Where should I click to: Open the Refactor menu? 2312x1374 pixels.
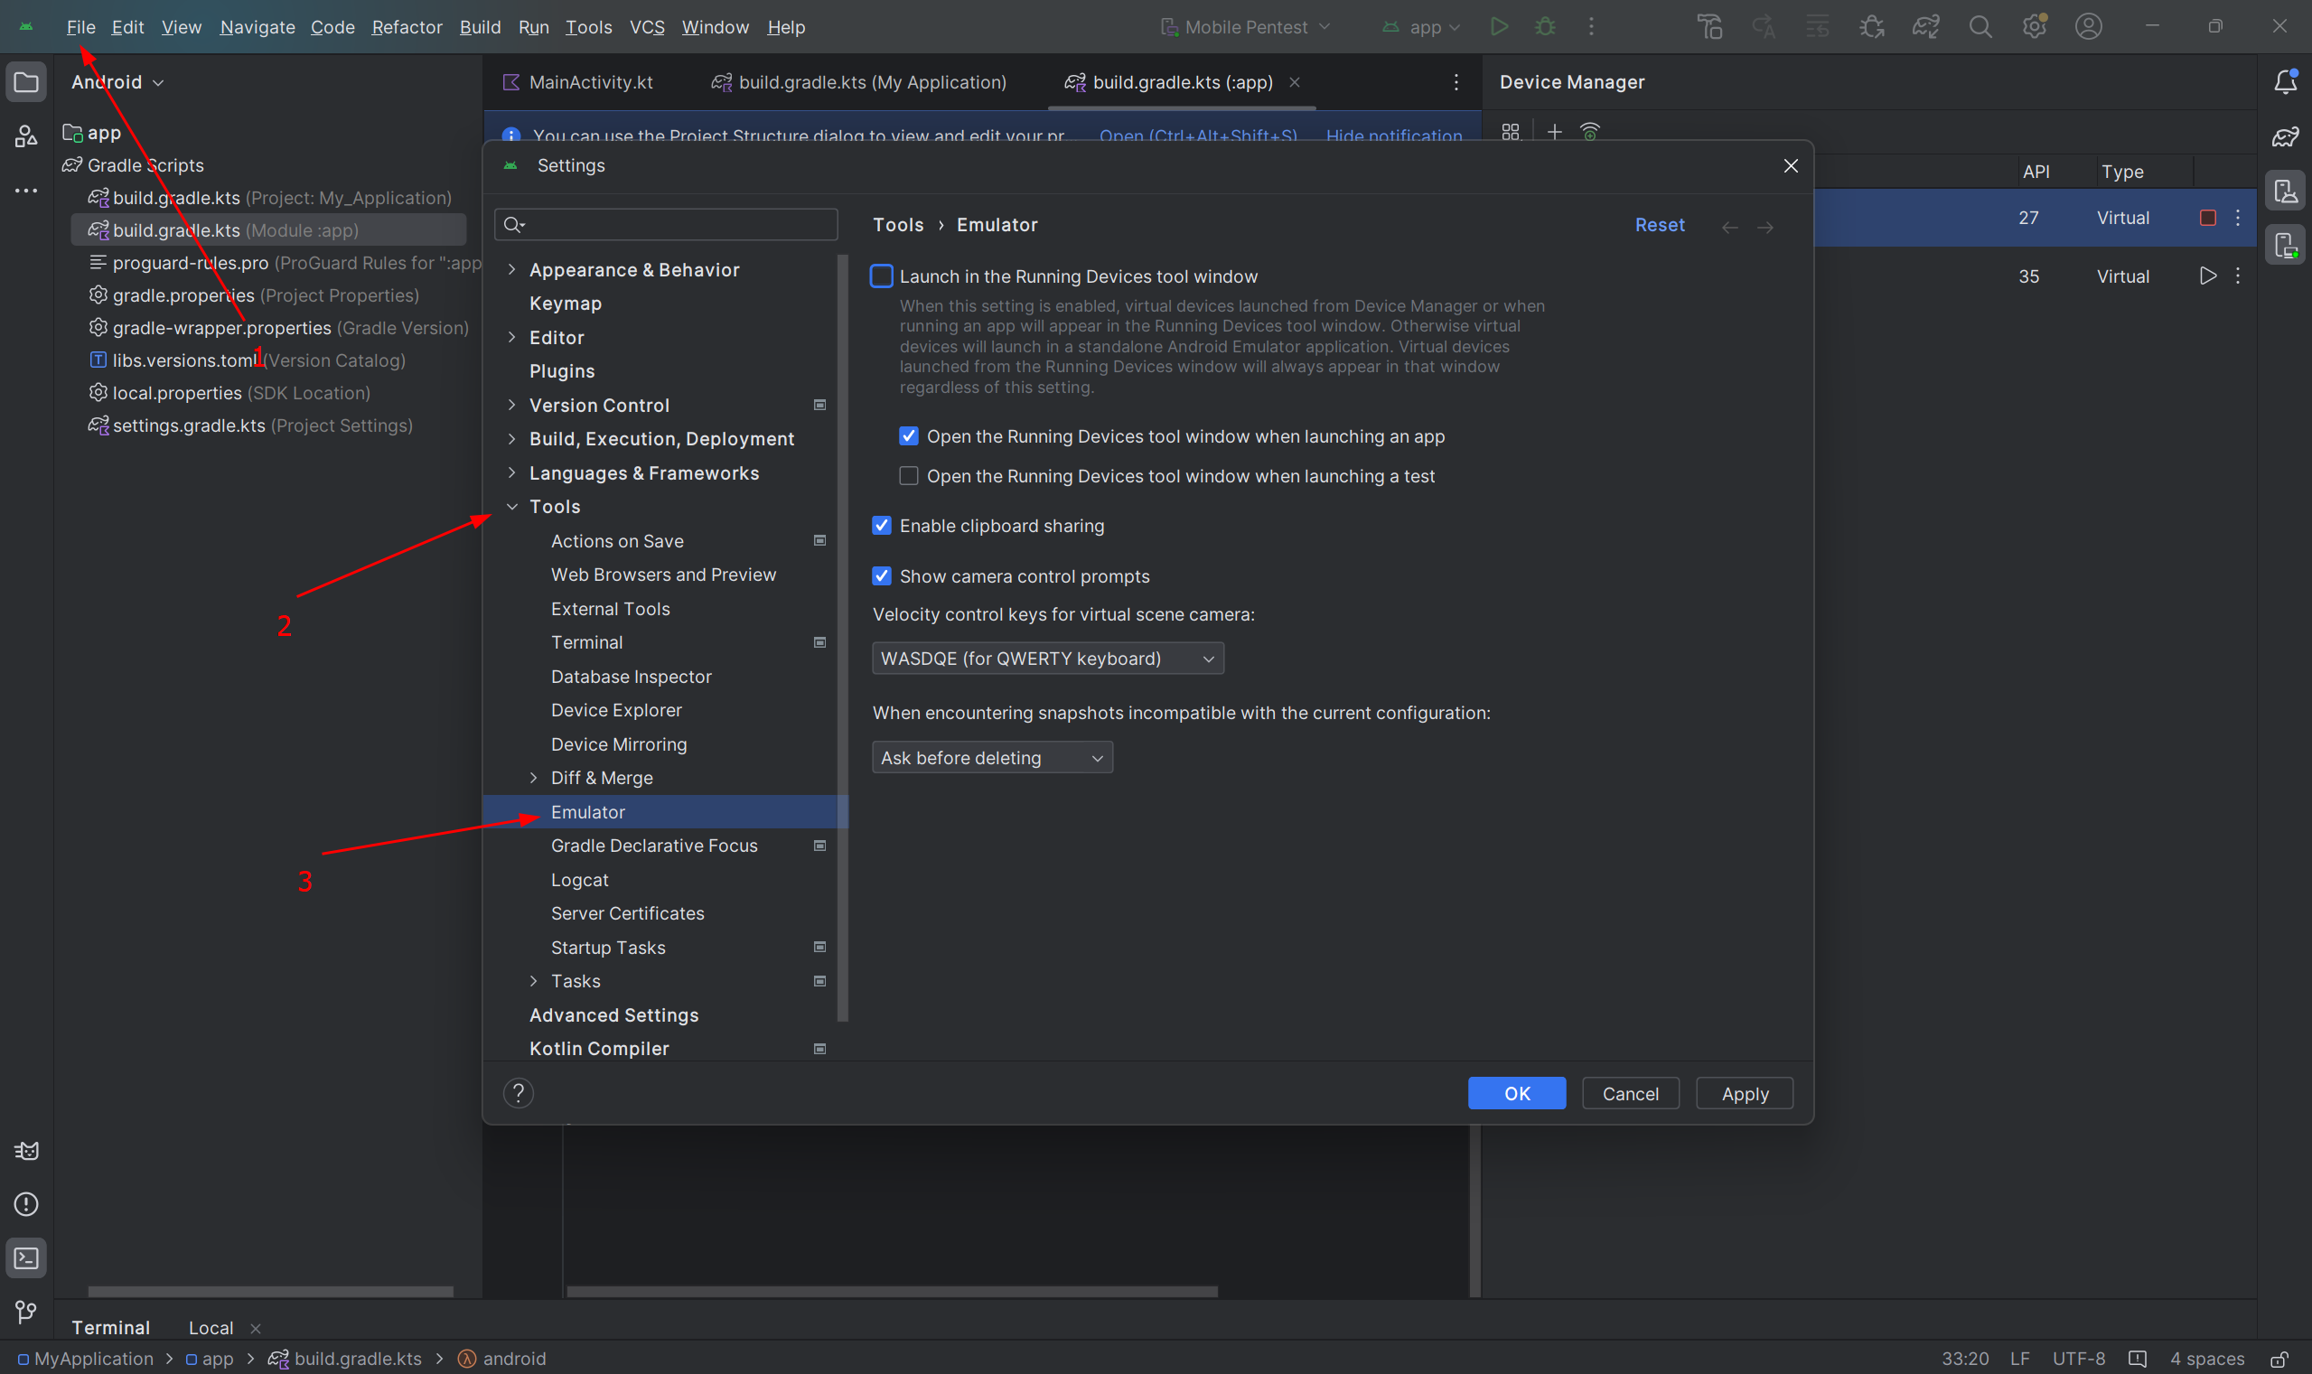tap(407, 27)
